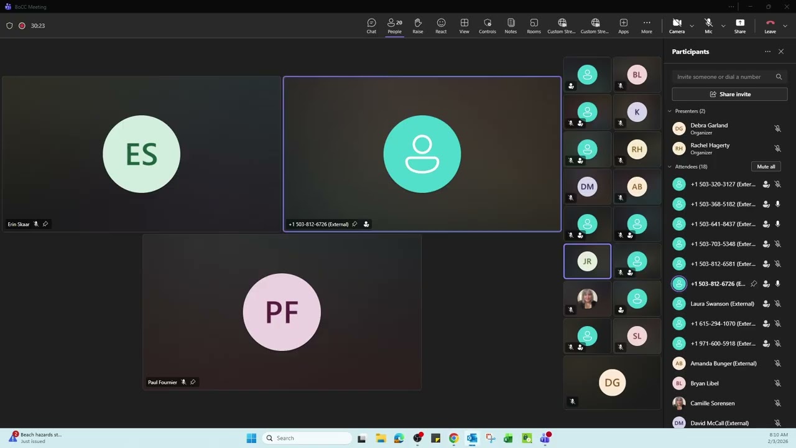Open the View layout options
This screenshot has width=796, height=448.
point(465,26)
